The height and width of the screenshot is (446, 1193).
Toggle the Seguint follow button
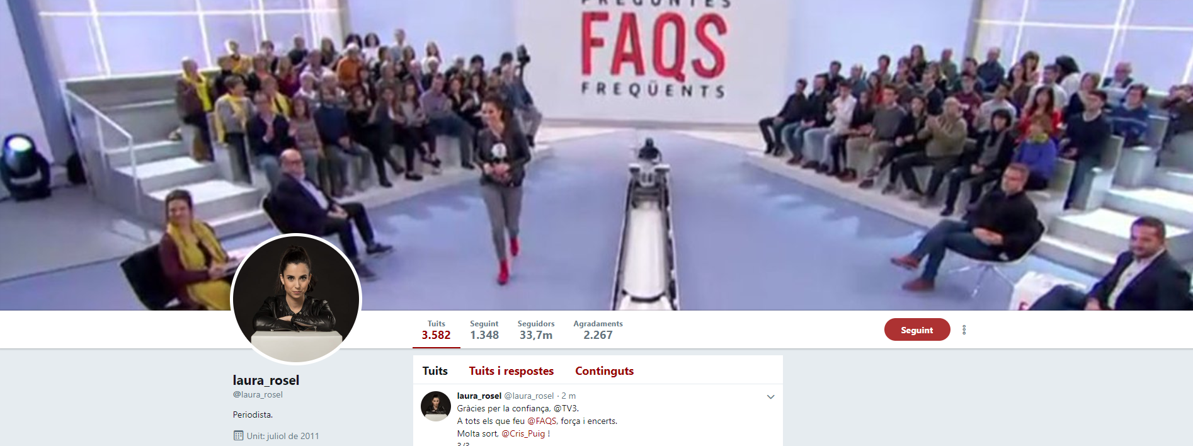tap(916, 329)
